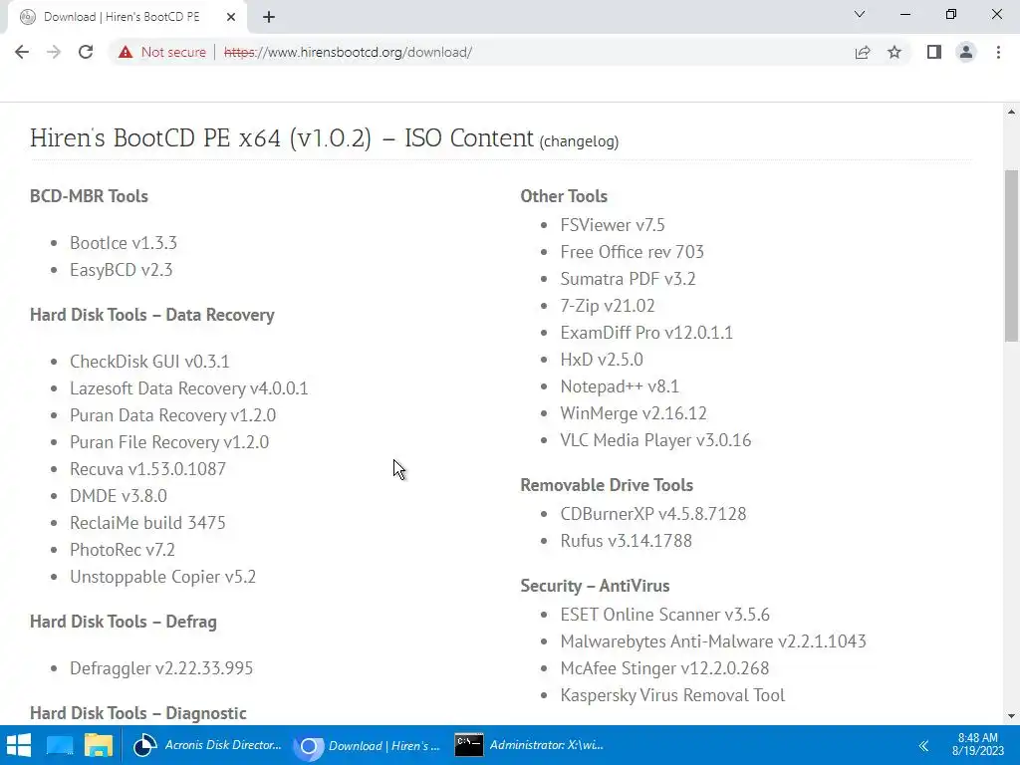
Task: Click PhotoRec v7.2 entry
Action: pos(123,550)
